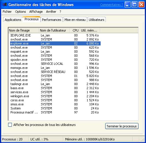Open the Commentaires ? link
Image resolution: width=146 pixels, height=143 pixels.
click(x=111, y=5)
